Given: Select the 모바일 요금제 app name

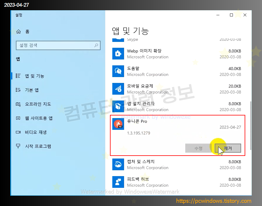Looking at the screenshot, I should [140, 86].
